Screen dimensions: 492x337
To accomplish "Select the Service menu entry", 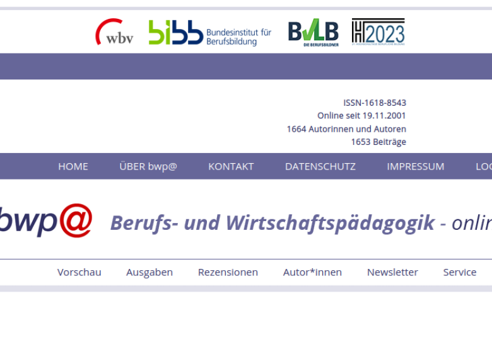I will 460,272.
